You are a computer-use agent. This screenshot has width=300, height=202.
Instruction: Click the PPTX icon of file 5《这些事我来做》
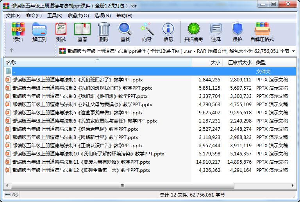coord(8,112)
